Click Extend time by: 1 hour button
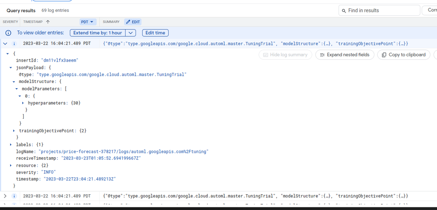437x210 pixels. [x=98, y=33]
